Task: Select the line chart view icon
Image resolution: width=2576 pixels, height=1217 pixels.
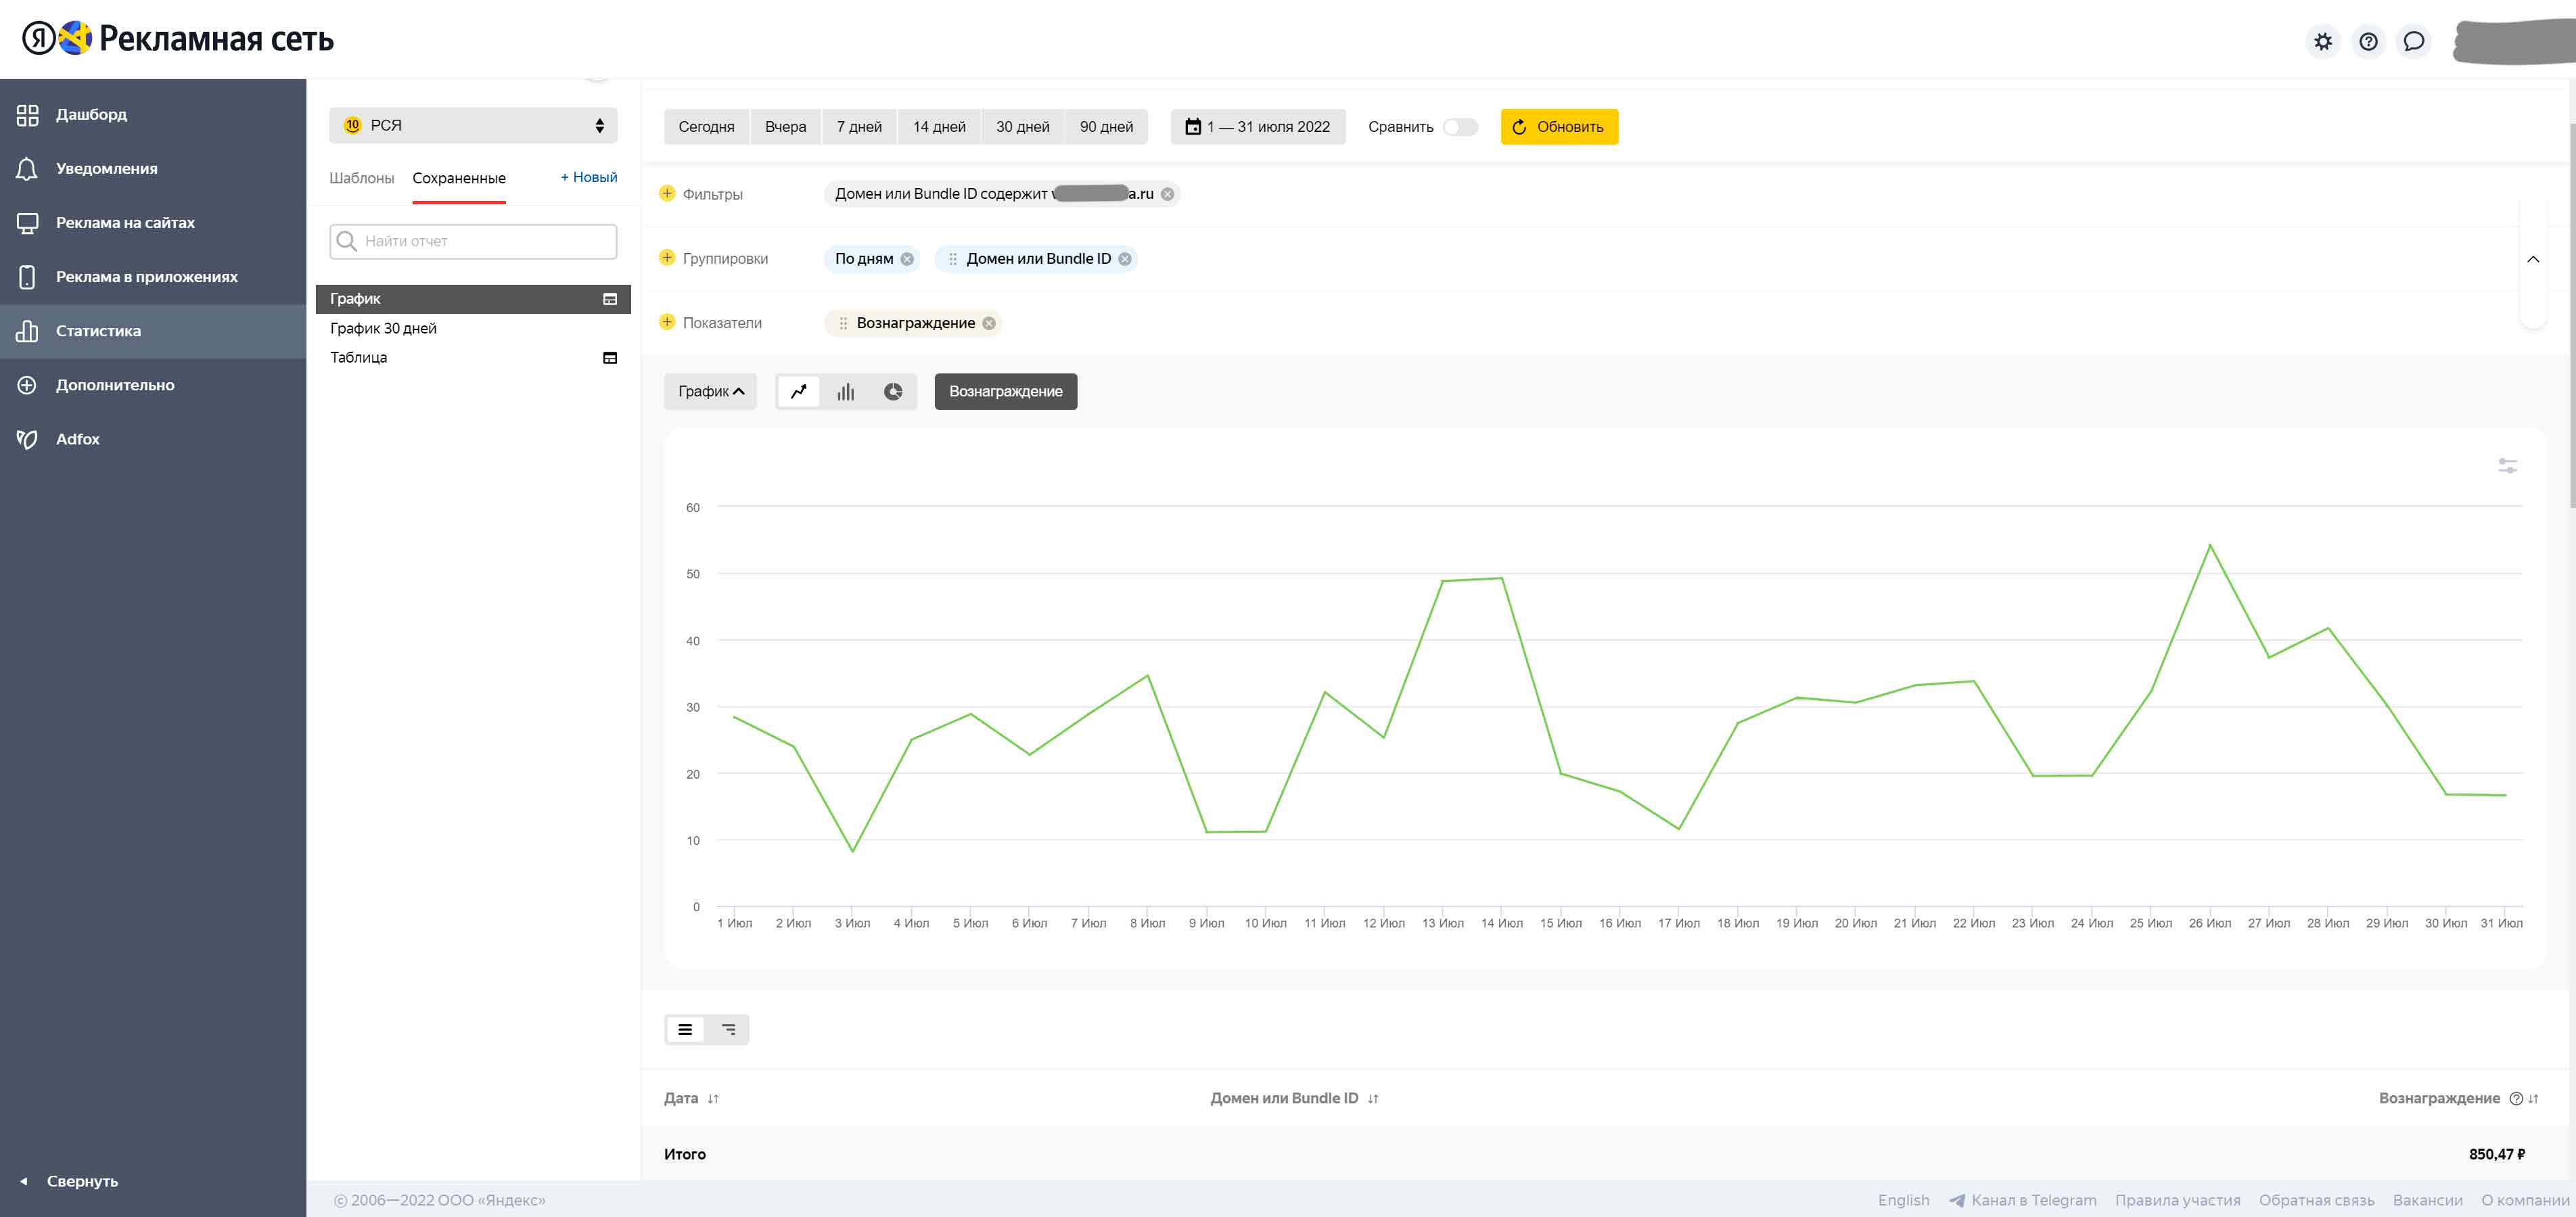Action: (x=798, y=392)
